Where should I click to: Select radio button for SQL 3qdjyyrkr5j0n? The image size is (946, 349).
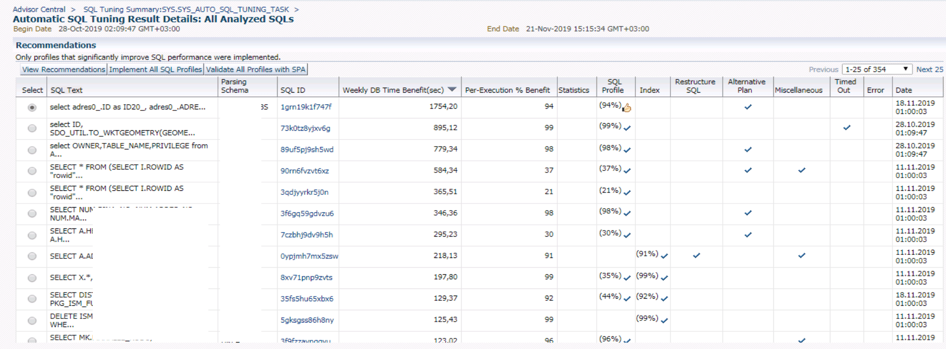(x=32, y=193)
